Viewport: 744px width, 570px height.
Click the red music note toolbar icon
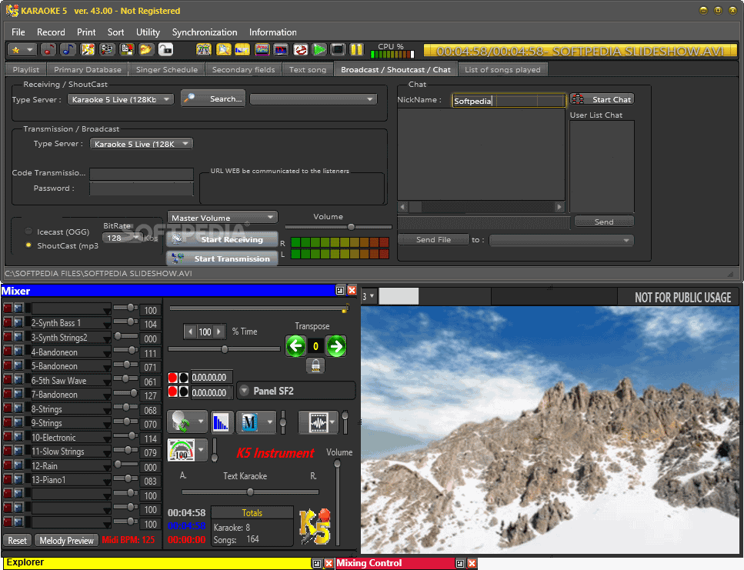pos(48,49)
